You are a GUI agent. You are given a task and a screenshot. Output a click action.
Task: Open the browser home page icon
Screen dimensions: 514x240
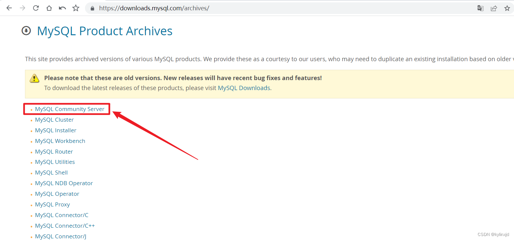(49, 8)
